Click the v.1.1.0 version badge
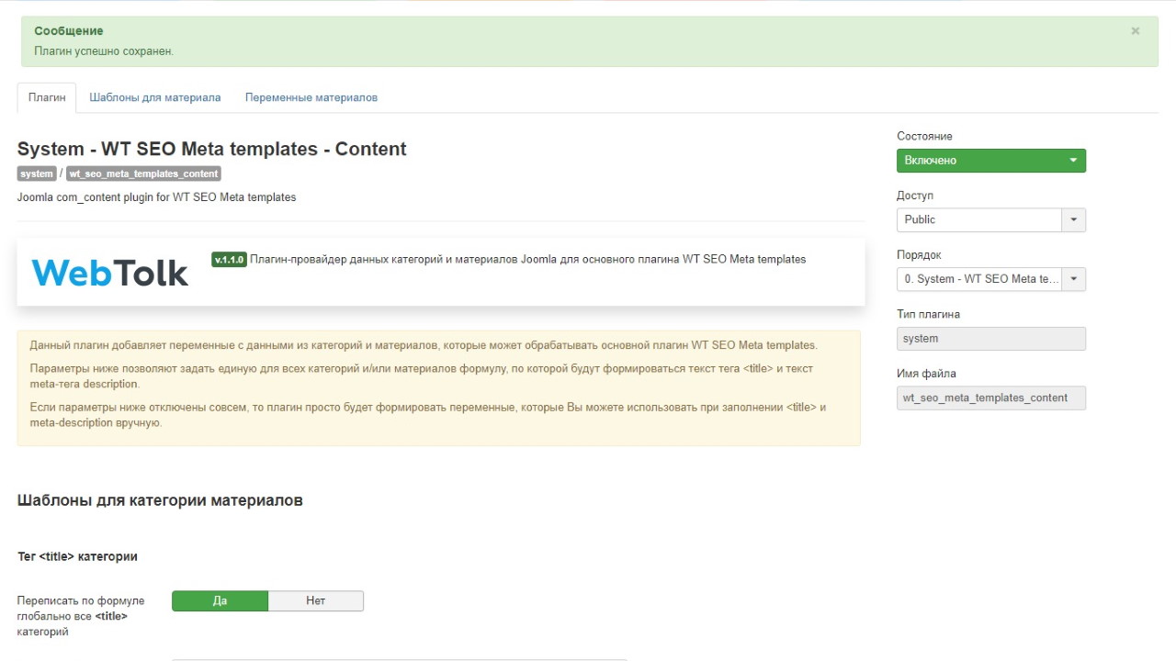 pos(229,260)
